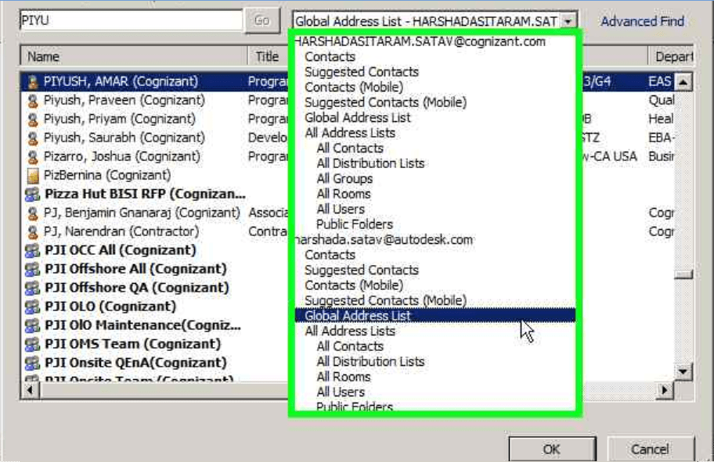
Task: Select All Distribution Lists in the dropdown list
Action: coord(370,163)
